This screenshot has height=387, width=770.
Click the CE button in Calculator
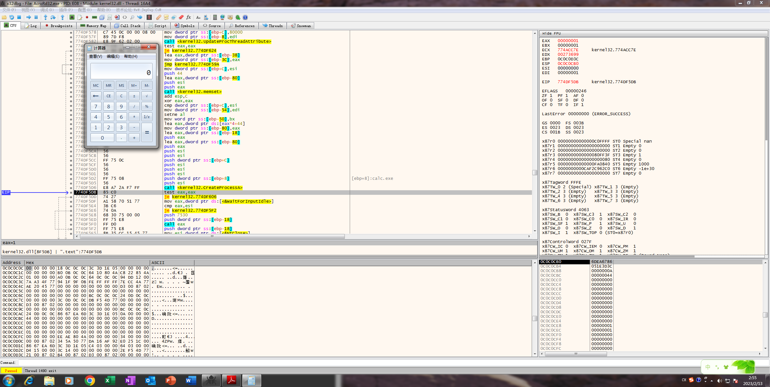point(108,96)
